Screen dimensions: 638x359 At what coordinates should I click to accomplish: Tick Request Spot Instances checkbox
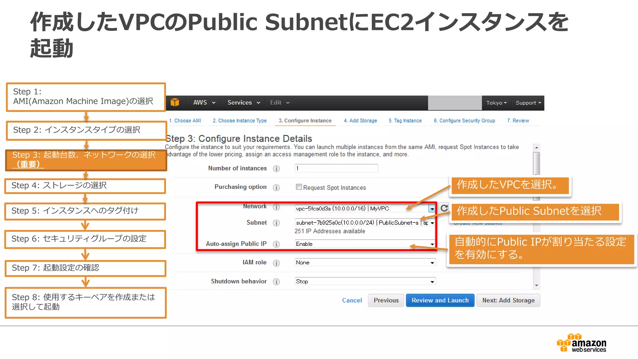299,187
